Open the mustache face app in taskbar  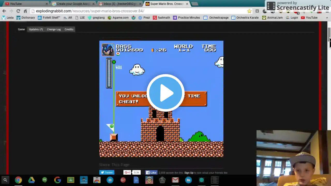pos(149,180)
